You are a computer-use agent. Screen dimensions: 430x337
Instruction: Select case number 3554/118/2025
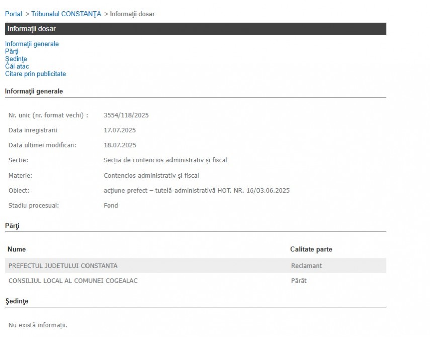click(x=126, y=115)
